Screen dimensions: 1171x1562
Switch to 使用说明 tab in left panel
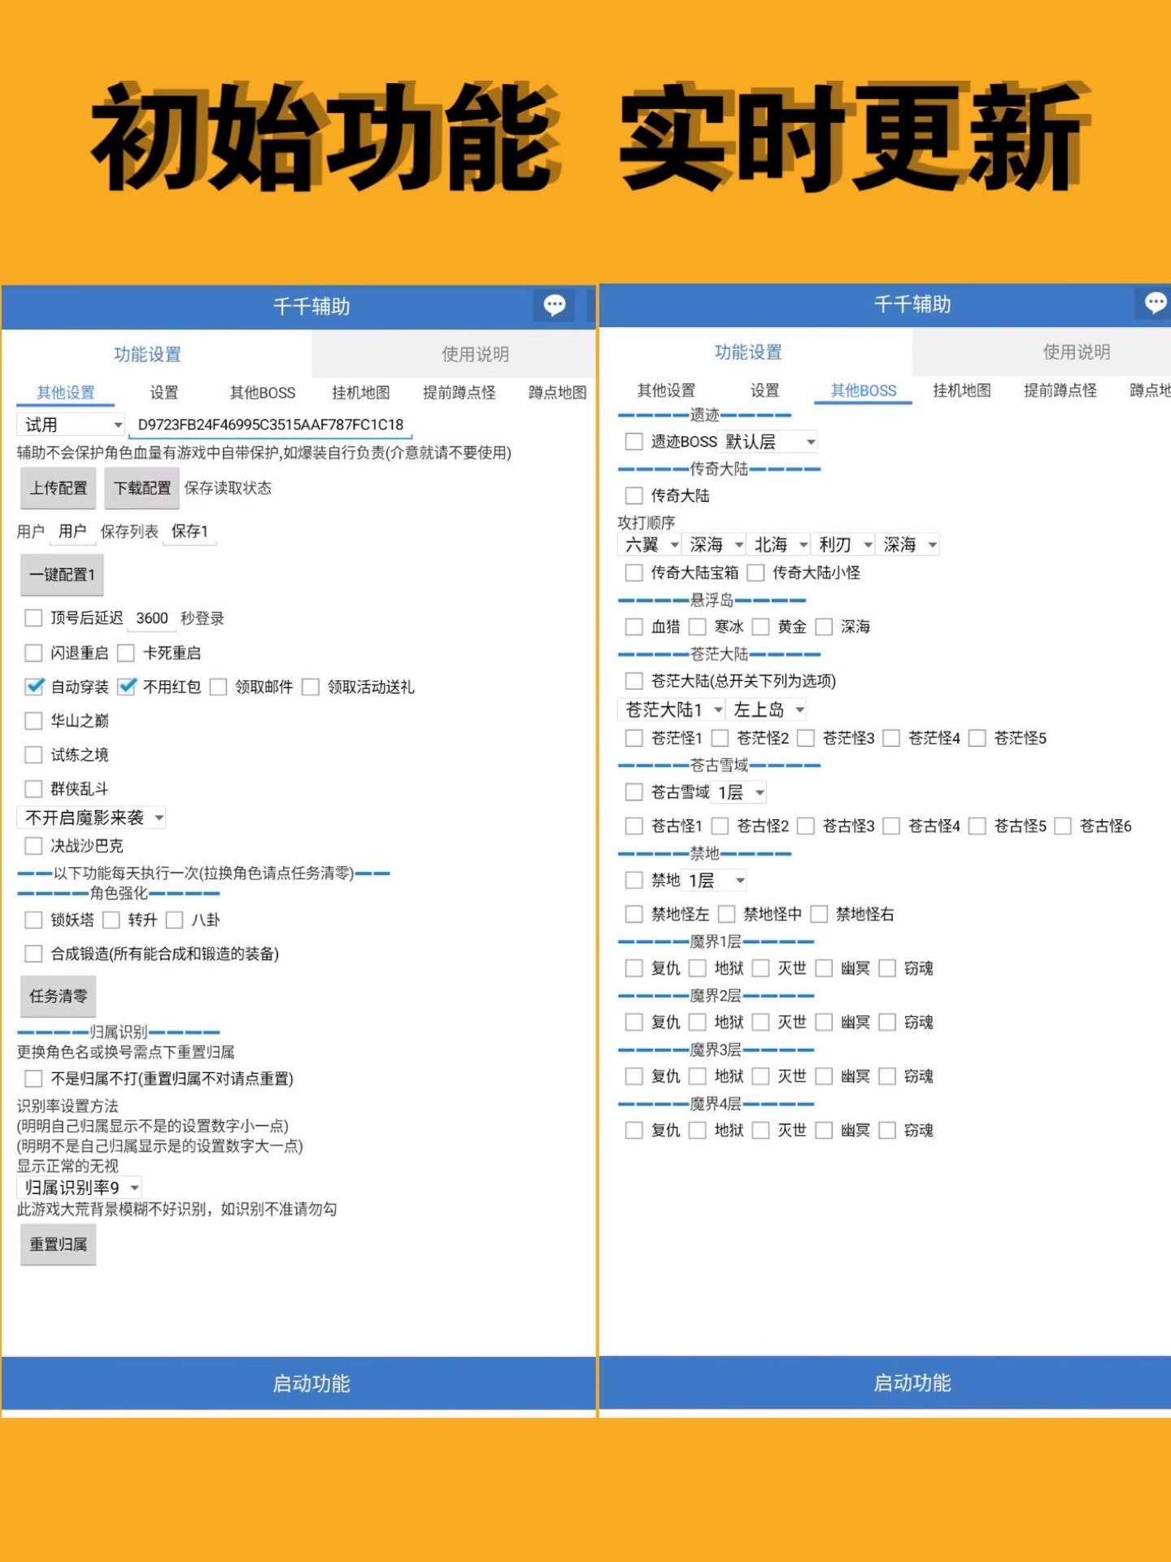pyautogui.click(x=475, y=354)
